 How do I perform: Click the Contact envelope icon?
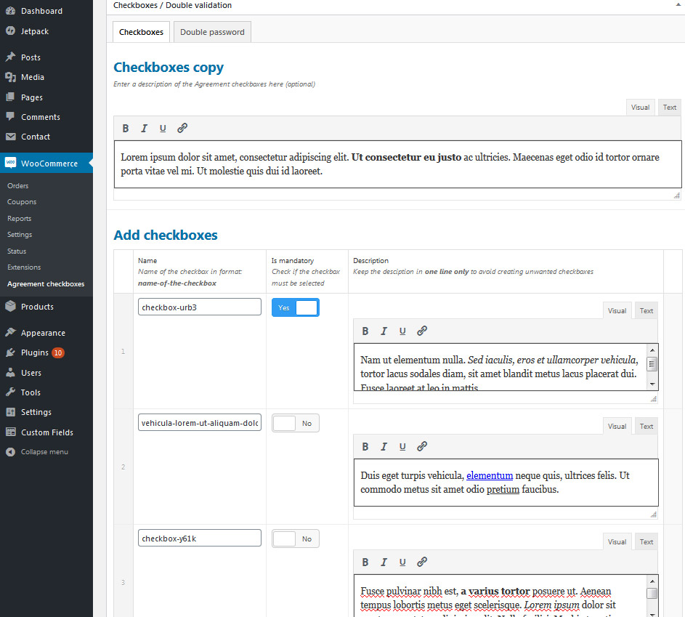click(10, 137)
